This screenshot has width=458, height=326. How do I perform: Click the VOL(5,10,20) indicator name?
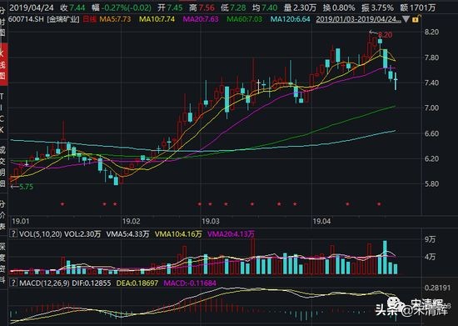(x=40, y=234)
